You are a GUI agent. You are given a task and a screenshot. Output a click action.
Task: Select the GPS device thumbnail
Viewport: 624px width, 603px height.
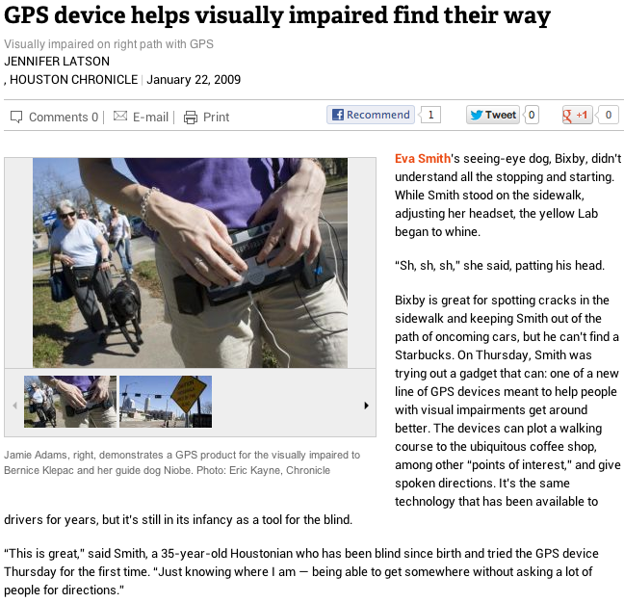[x=70, y=402]
